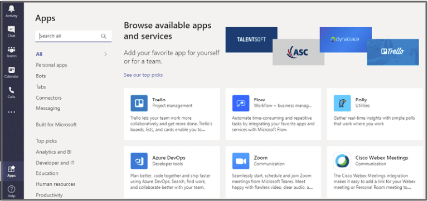428x201 pixels.
Task: Open the Flow app title
Action: click(259, 100)
